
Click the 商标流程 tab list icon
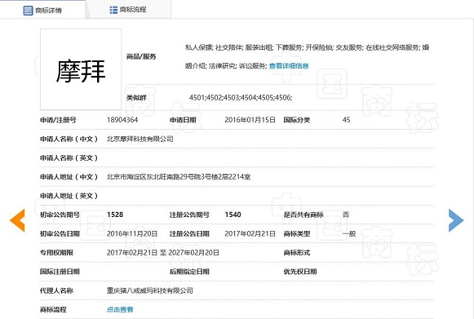coord(113,10)
